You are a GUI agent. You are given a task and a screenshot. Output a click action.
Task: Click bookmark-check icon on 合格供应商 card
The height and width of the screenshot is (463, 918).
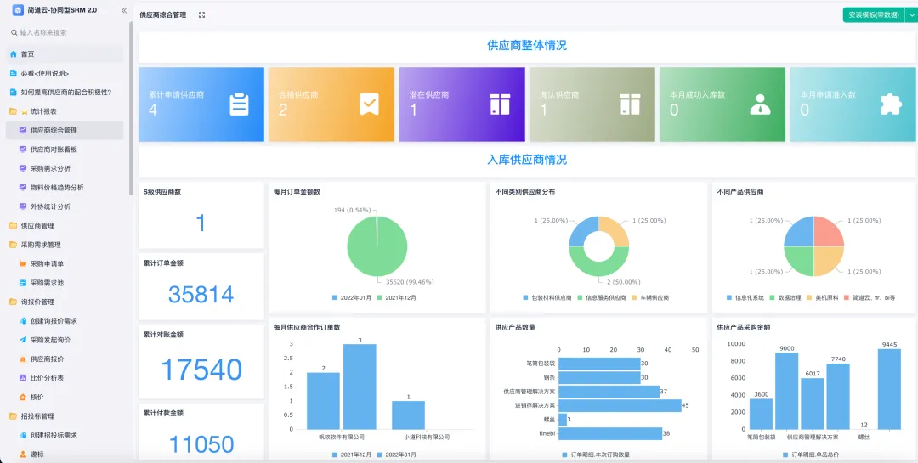point(370,104)
